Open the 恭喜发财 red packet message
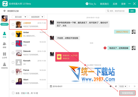138x97 pixels. [67, 57]
